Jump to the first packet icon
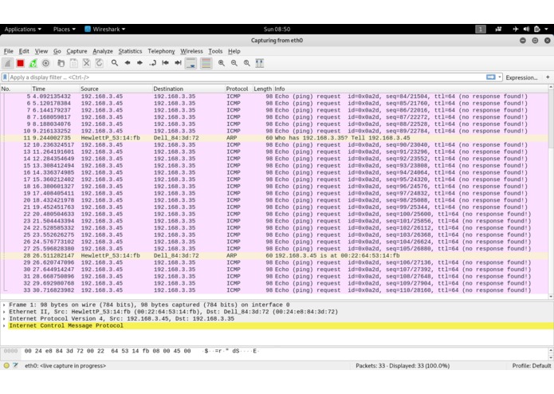The width and height of the screenshot is (554, 394). pyautogui.click(x=165, y=63)
